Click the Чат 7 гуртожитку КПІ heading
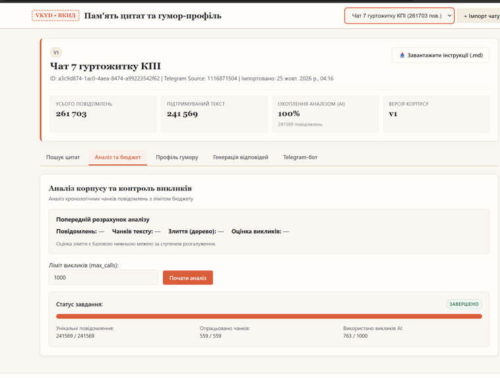Screen dimensions: 500x378 click(106, 66)
